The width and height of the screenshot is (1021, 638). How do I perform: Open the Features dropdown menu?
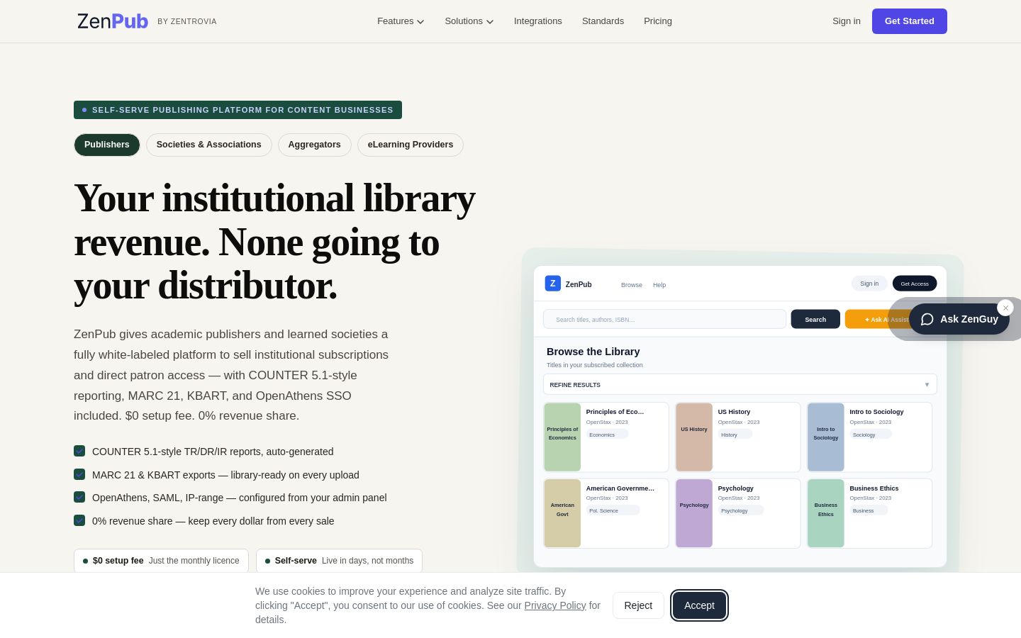(401, 21)
